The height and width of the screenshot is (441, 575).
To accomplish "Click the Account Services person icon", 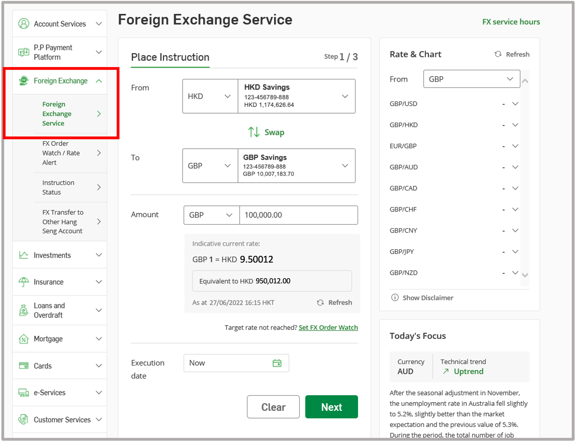I will pyautogui.click(x=24, y=24).
